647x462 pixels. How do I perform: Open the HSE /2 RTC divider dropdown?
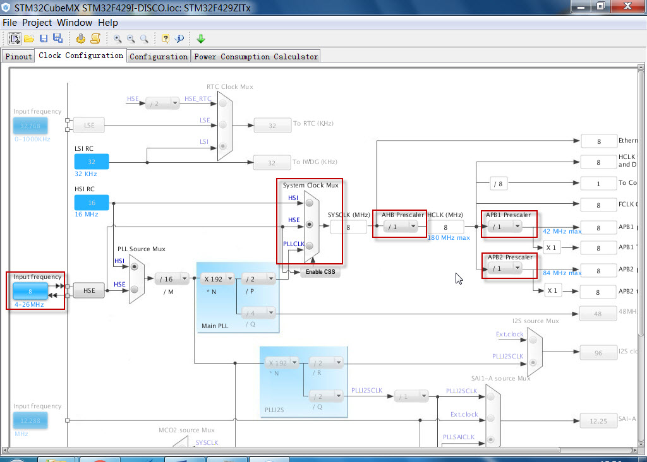pos(162,104)
